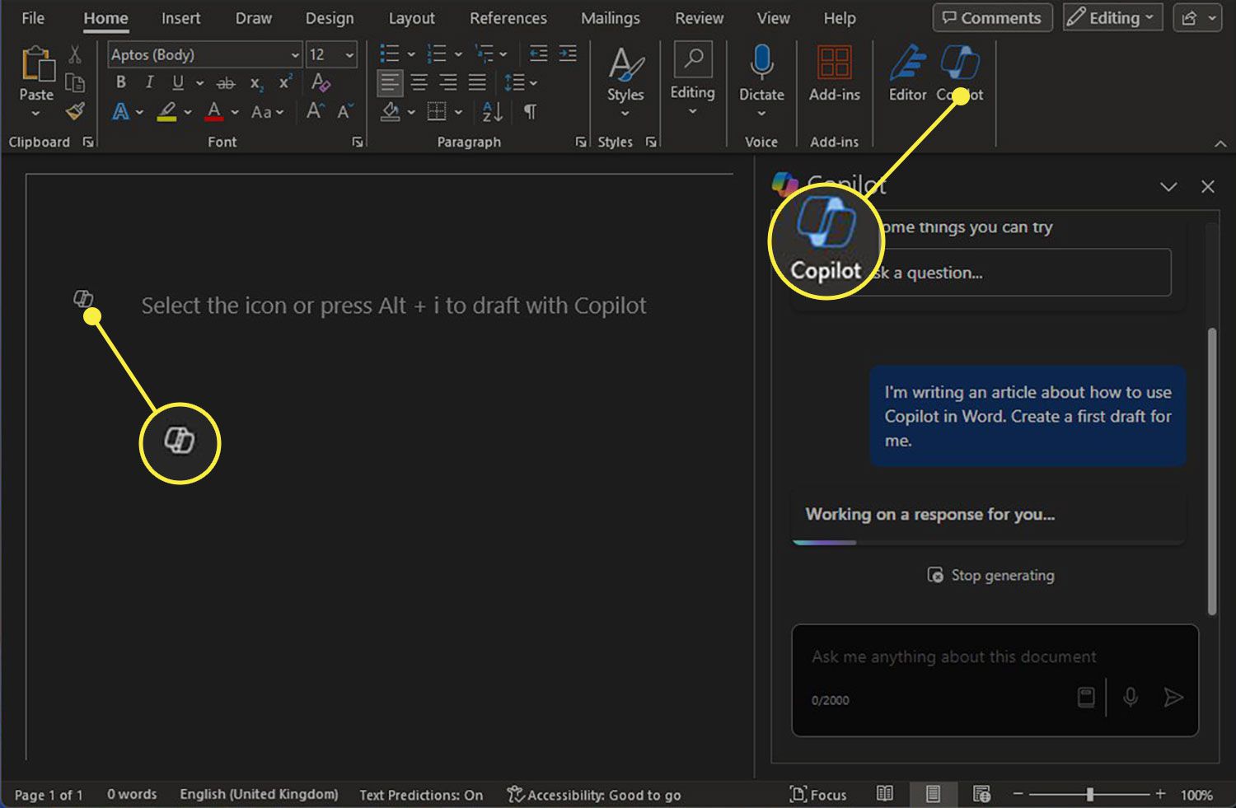Click the Dictate microphone icon
Screen dimensions: 1236x808
761,64
